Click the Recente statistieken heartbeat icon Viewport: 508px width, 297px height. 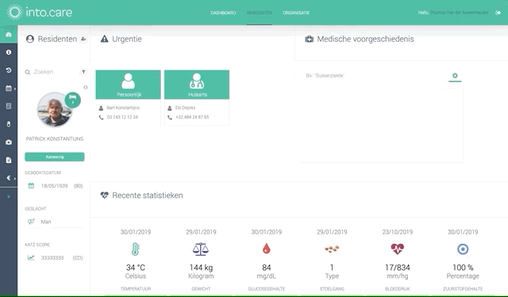coord(104,195)
